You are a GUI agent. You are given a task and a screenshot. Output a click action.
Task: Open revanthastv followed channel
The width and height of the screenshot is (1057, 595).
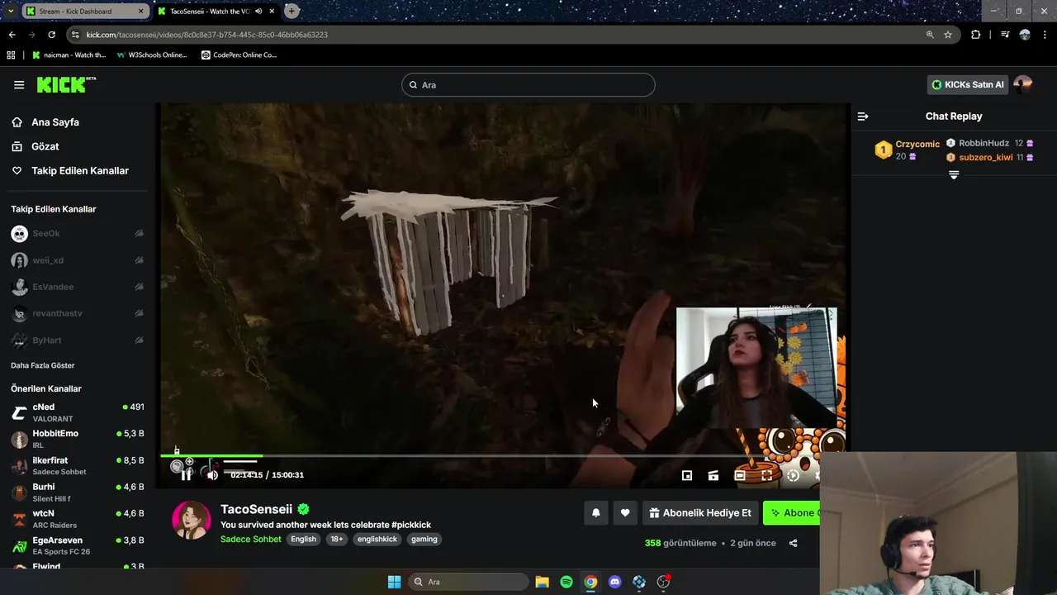tap(78, 313)
